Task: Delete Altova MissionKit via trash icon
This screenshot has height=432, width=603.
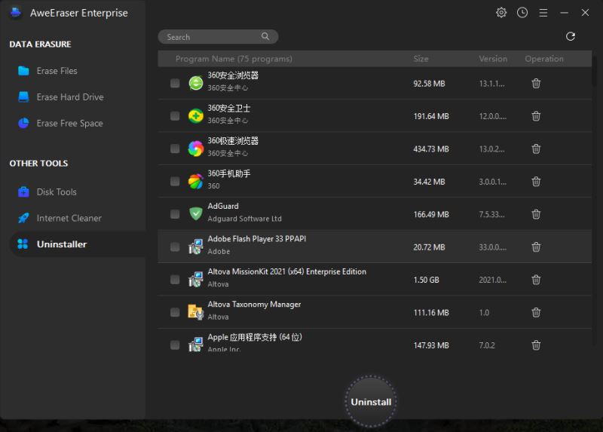Action: pyautogui.click(x=536, y=279)
